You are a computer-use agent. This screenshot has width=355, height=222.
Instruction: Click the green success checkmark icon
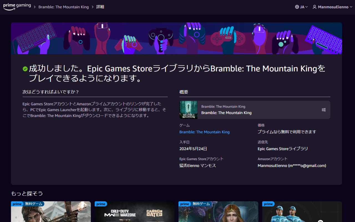click(25, 69)
